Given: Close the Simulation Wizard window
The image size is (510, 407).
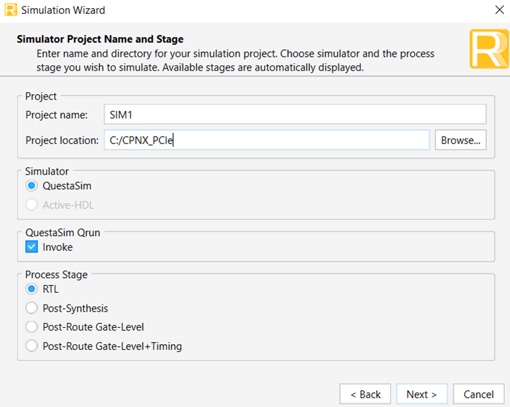Looking at the screenshot, I should pos(499,10).
